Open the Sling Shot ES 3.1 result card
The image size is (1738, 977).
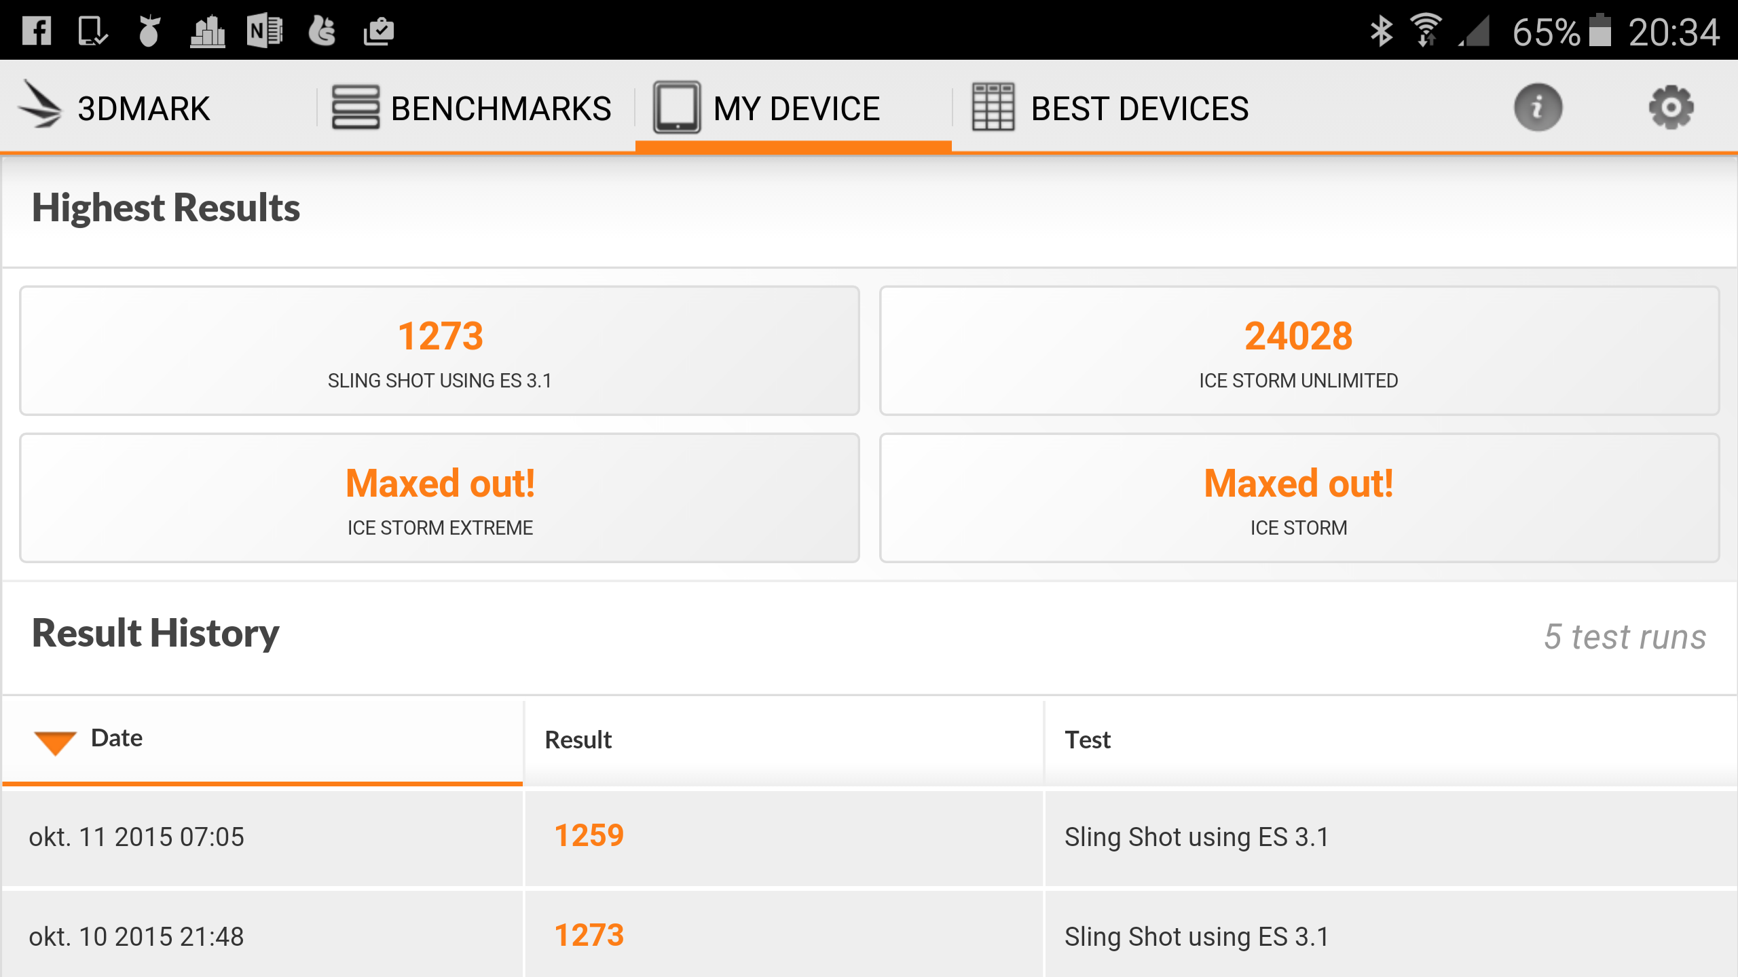440,350
